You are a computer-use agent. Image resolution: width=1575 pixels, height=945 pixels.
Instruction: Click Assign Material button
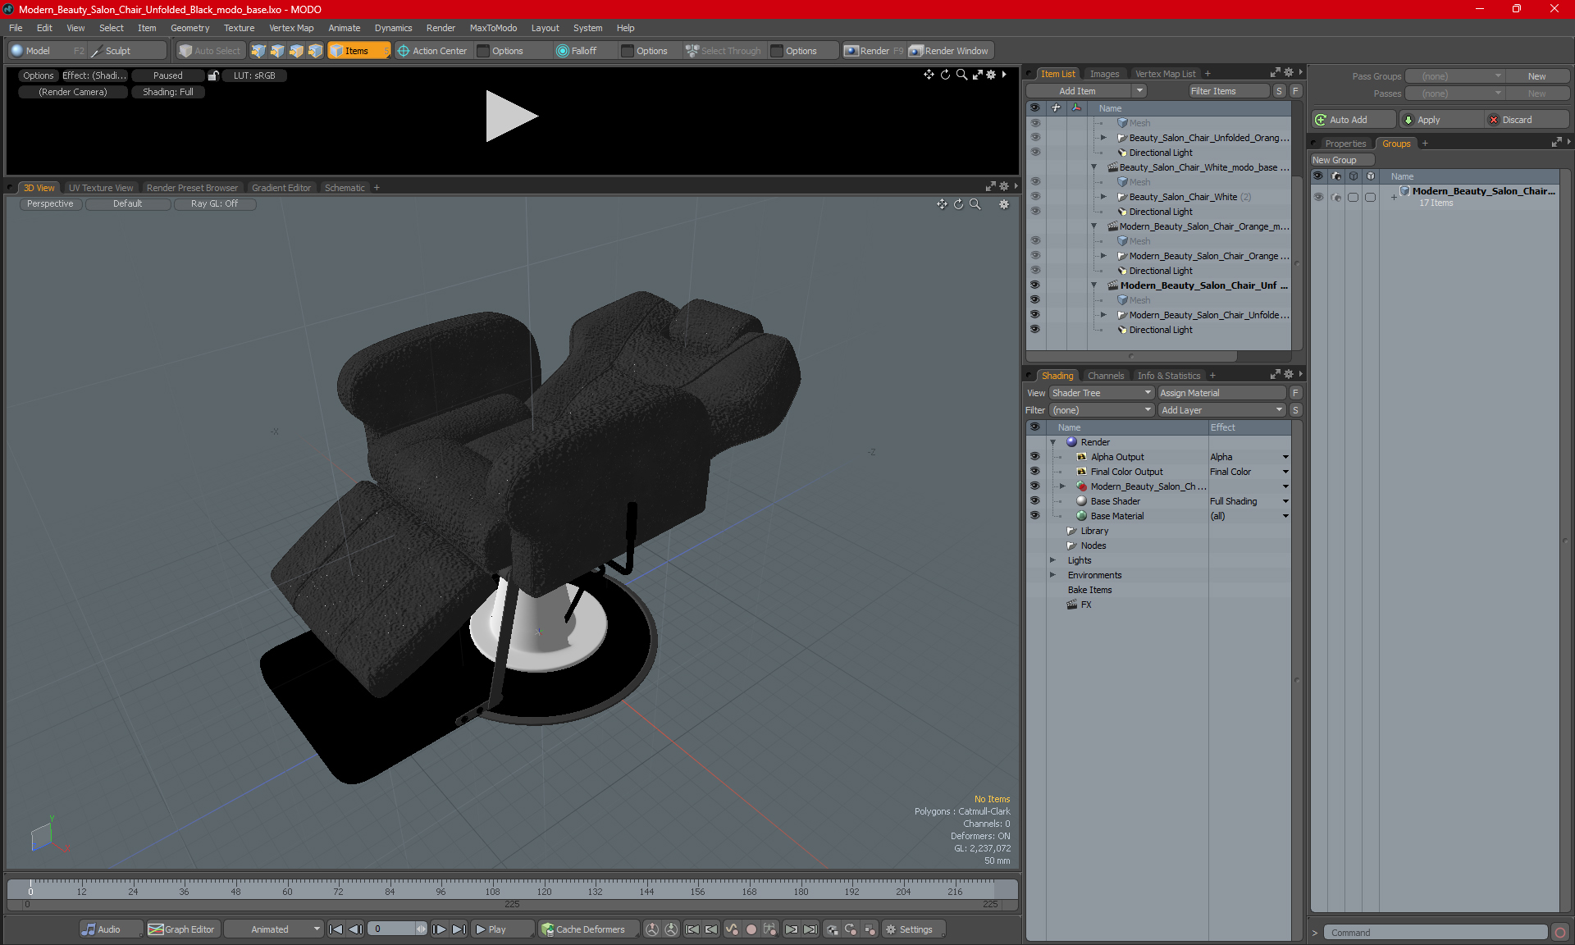(1221, 393)
